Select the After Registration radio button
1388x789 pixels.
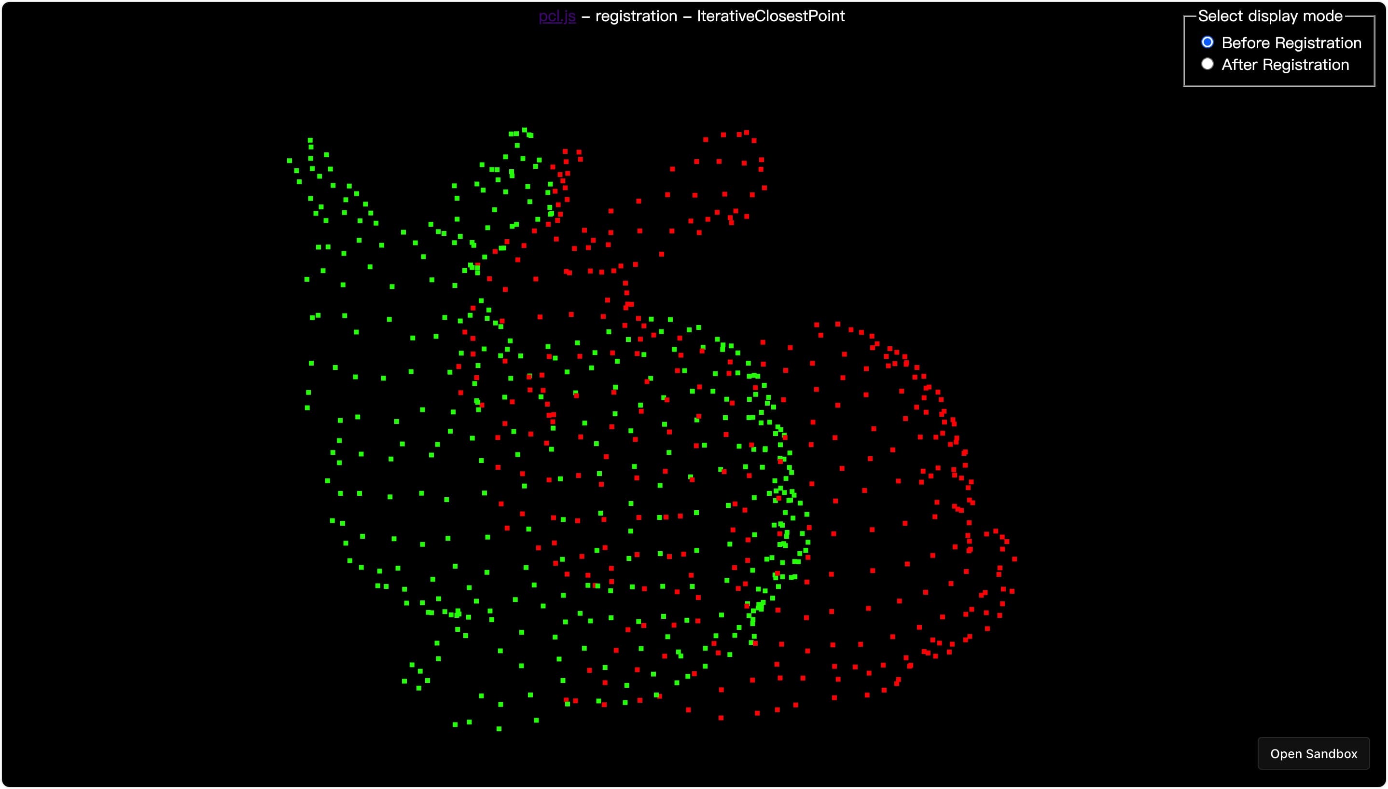tap(1207, 64)
